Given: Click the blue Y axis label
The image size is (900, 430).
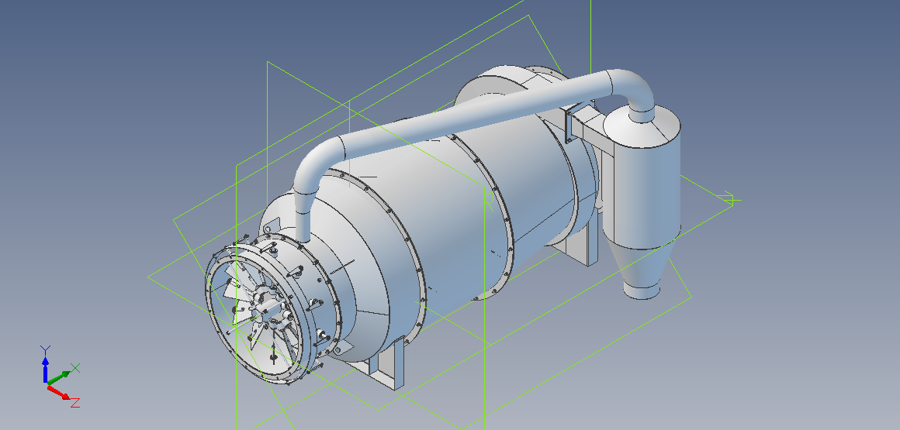Looking at the screenshot, I should (x=45, y=349).
